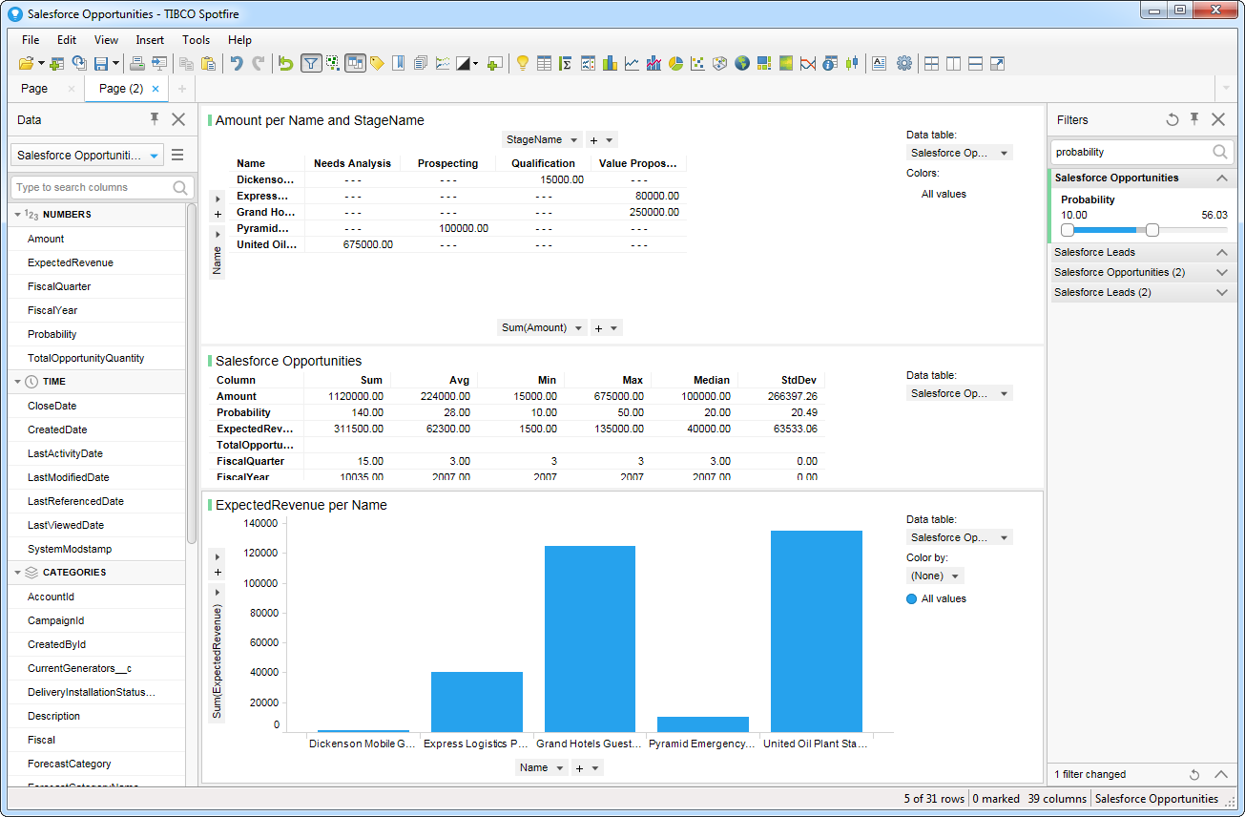Change Color by from (None) dropdown
Viewport: 1245px width, 817px height.
click(935, 576)
